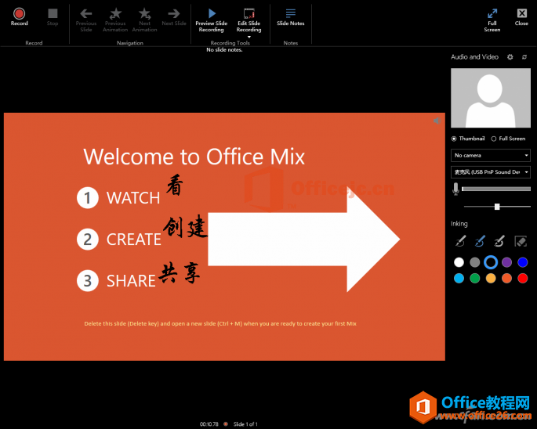Click the Stop recording button
This screenshot has height=429, width=537.
[x=53, y=16]
